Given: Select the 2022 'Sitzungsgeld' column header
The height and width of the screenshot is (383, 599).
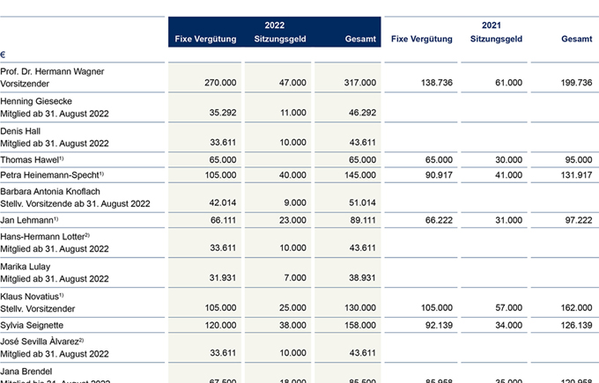Looking at the screenshot, I should click(280, 39).
